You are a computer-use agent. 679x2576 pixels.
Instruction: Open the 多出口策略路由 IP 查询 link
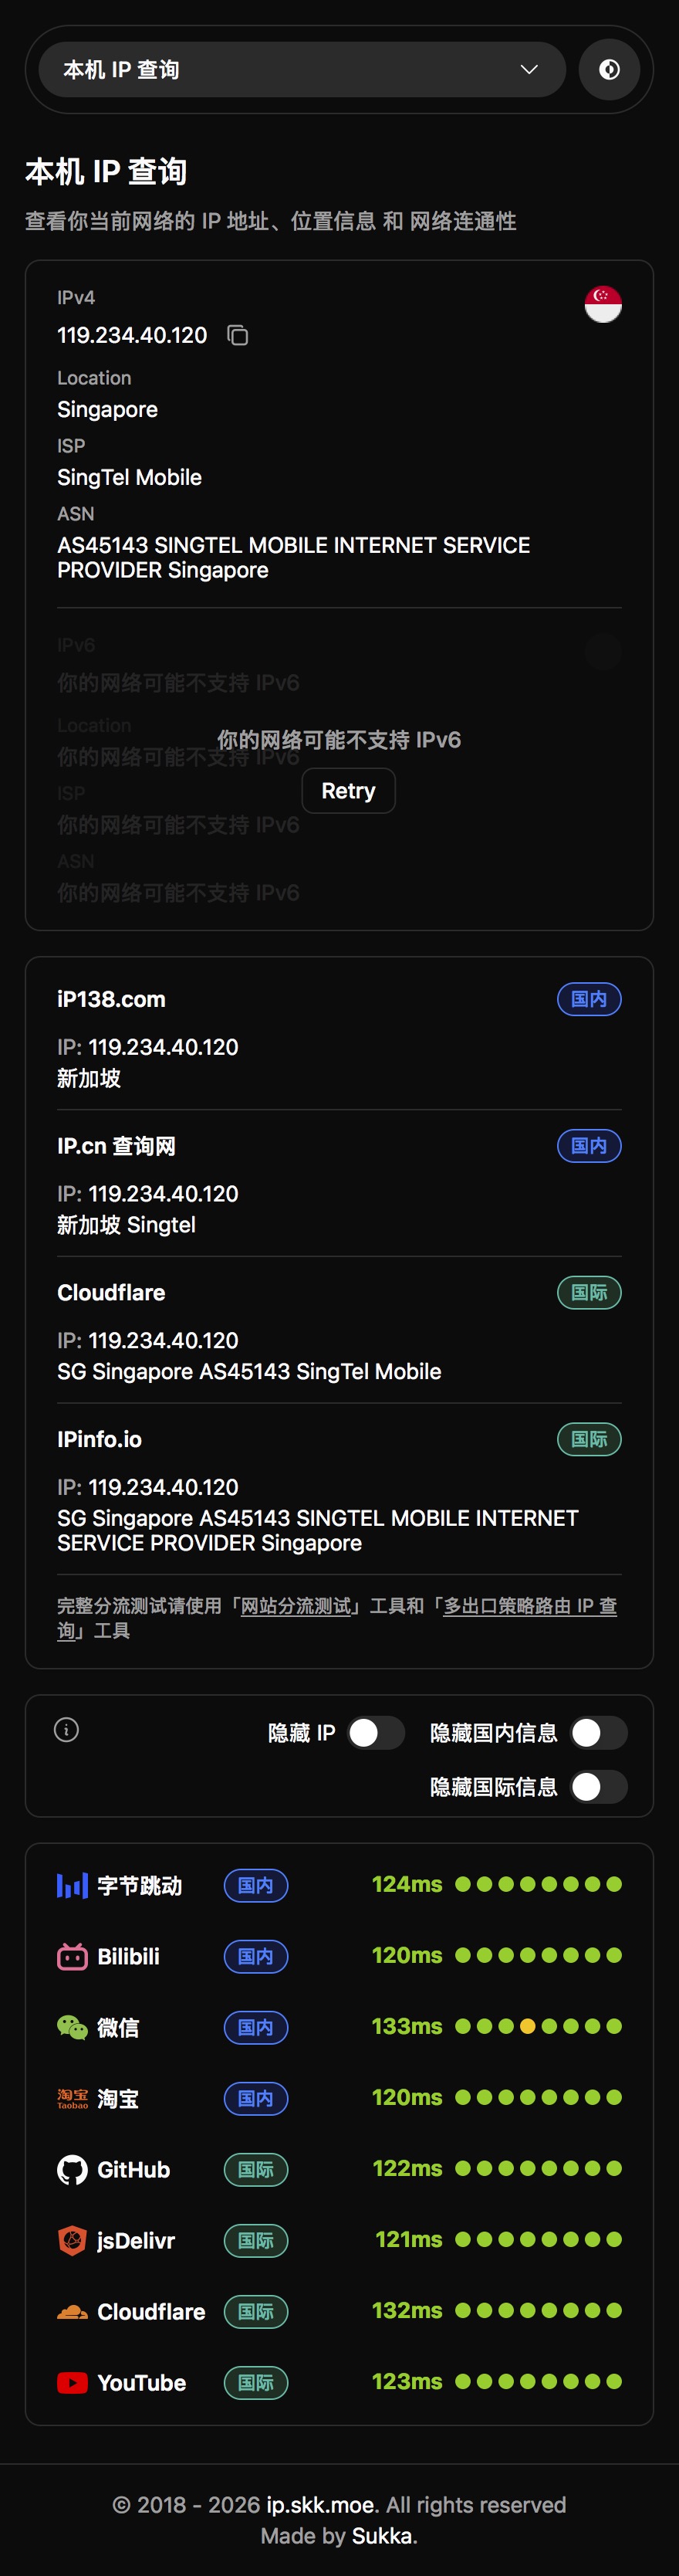point(529,1606)
